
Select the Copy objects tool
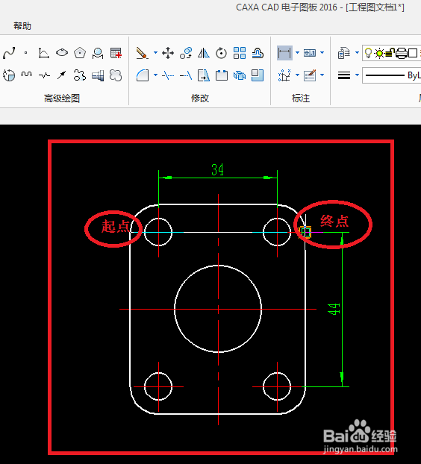pos(186,53)
